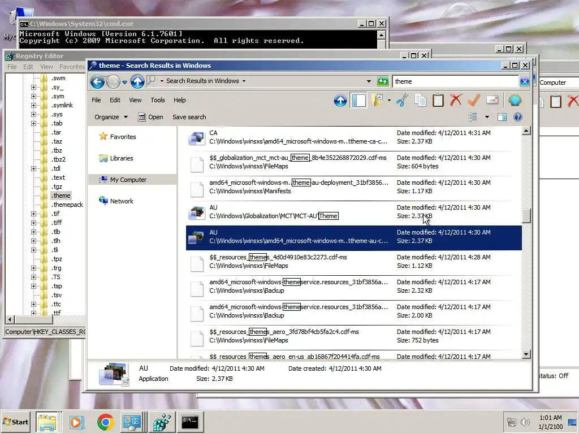Open recent pages dropdown beside Forward button
579x434 pixels.
[124, 82]
